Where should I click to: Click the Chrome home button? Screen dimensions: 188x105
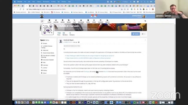pos(23,9)
